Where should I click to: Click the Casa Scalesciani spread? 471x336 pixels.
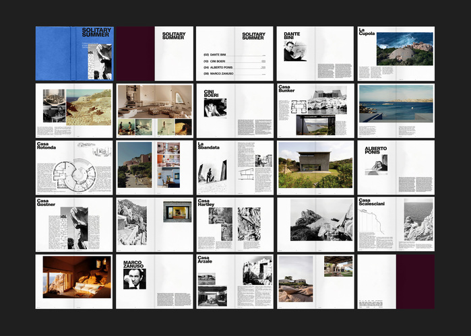396,224
